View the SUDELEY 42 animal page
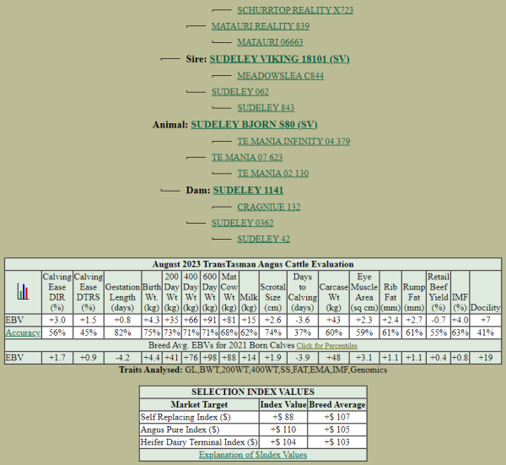 (x=263, y=239)
